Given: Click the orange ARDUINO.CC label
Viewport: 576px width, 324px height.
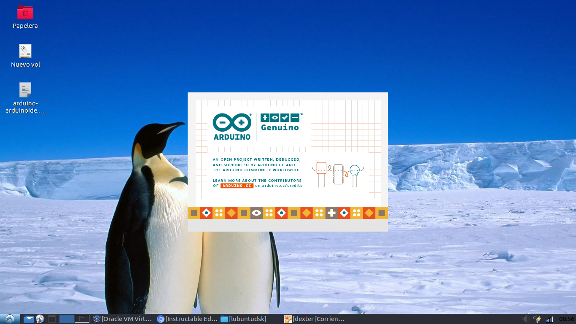Looking at the screenshot, I should 237,186.
